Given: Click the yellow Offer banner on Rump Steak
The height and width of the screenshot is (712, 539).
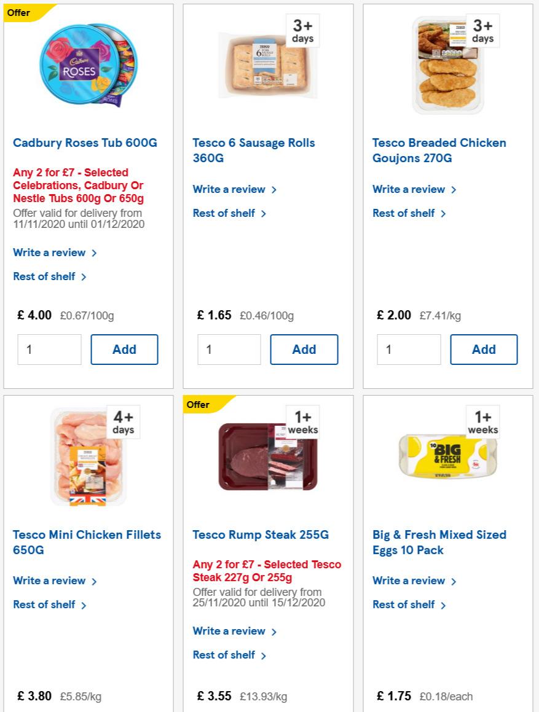Looking at the screenshot, I should point(199,404).
